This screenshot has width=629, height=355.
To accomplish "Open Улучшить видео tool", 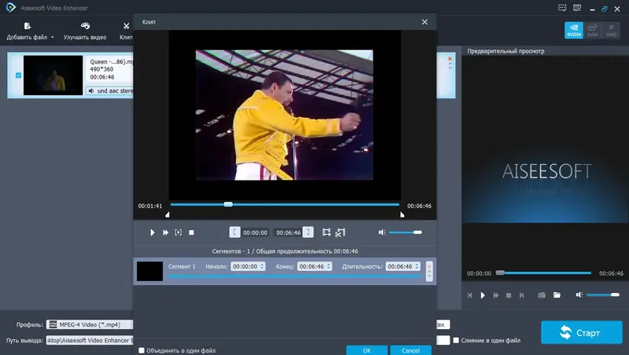I will coord(85,31).
